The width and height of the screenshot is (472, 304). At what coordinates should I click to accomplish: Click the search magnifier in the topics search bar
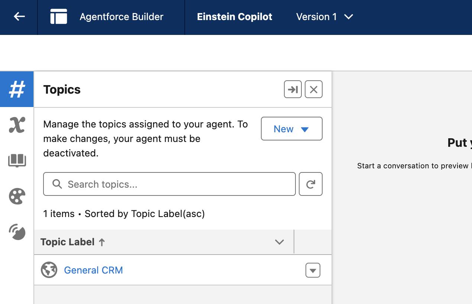tap(57, 184)
